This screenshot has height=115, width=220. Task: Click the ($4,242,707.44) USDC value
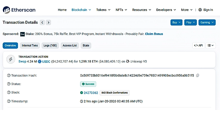[x=62, y=62]
